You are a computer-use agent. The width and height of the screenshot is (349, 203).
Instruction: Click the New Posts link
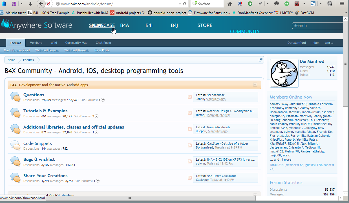(102, 50)
